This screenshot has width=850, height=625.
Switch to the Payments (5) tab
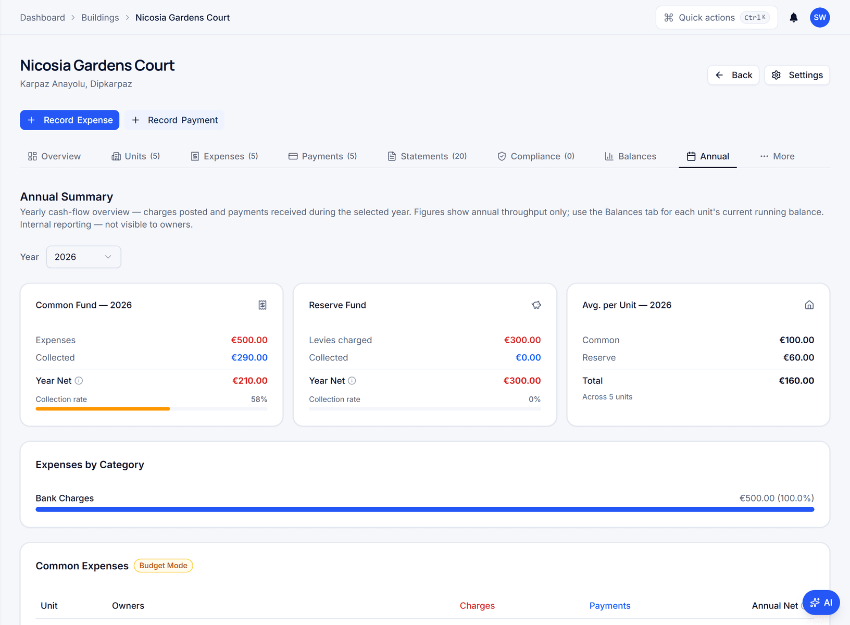pos(322,156)
